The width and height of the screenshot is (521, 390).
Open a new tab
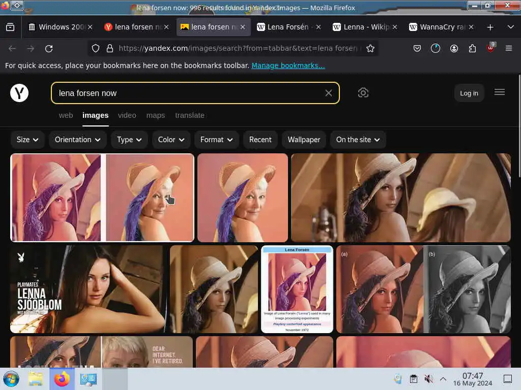490,27
